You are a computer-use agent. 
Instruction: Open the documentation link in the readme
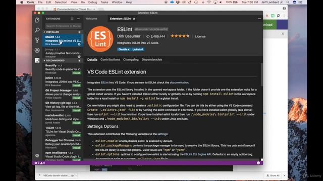[x=179, y=82]
